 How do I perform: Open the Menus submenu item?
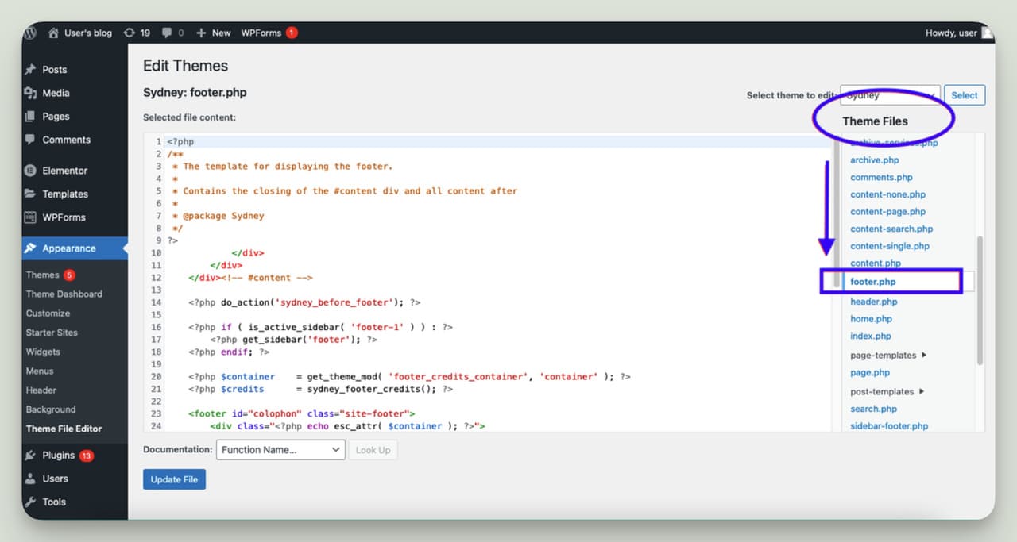click(x=40, y=371)
